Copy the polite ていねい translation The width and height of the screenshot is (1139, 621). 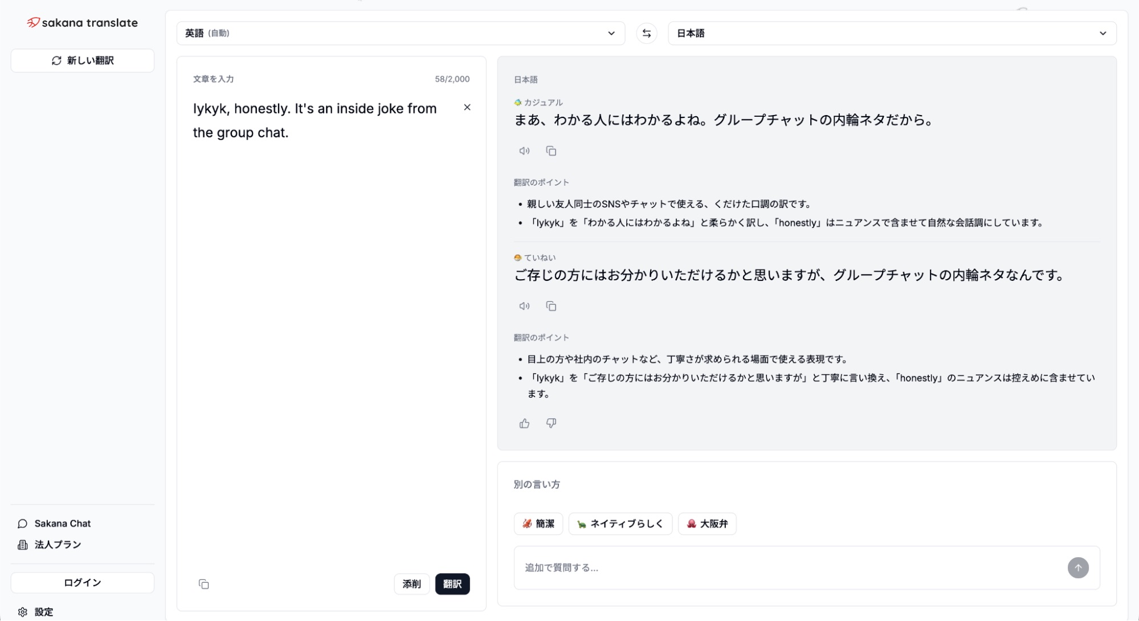551,306
